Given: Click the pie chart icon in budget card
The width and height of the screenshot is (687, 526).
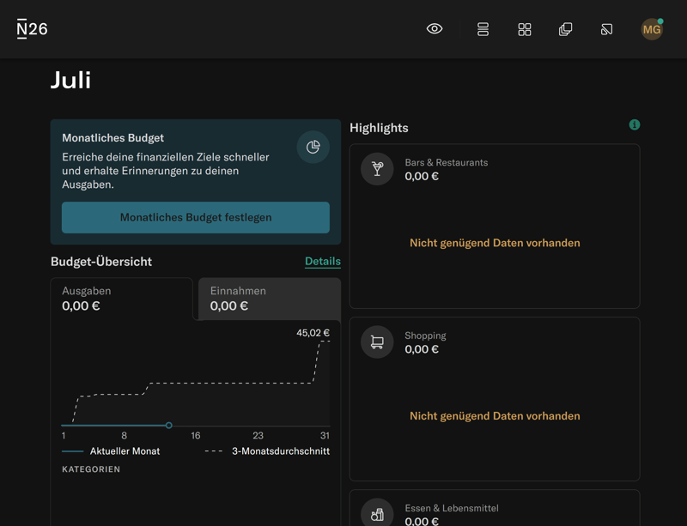Looking at the screenshot, I should coord(313,148).
